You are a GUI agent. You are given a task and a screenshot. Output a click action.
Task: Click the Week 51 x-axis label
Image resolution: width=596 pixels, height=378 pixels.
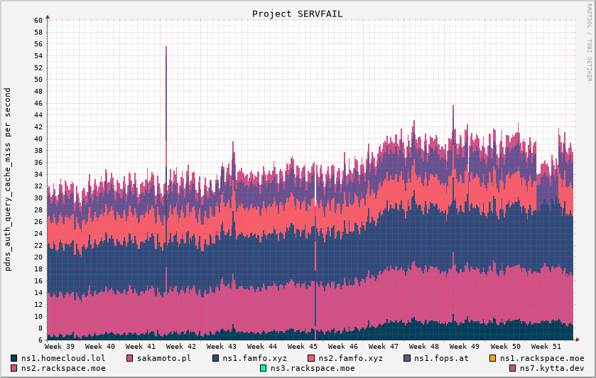pos(546,346)
